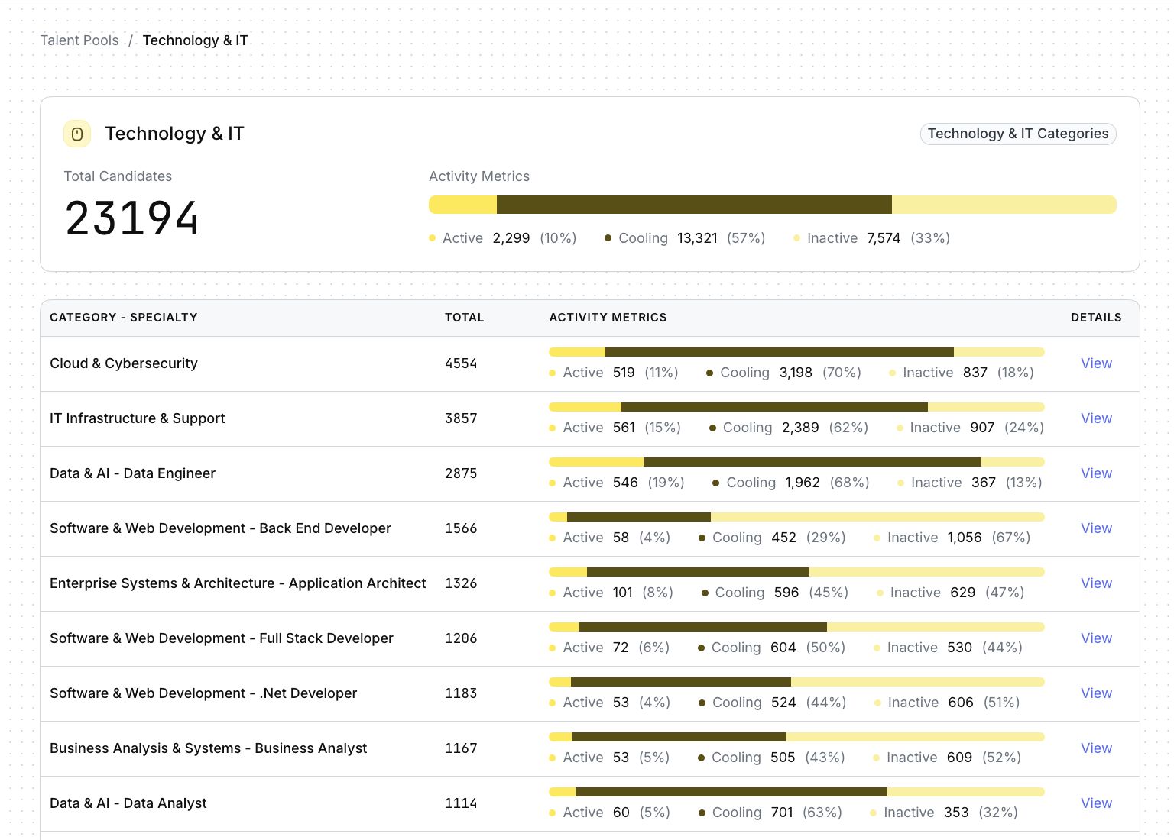
Task: Click the overall Activity Metrics progress bar
Action: click(x=772, y=205)
